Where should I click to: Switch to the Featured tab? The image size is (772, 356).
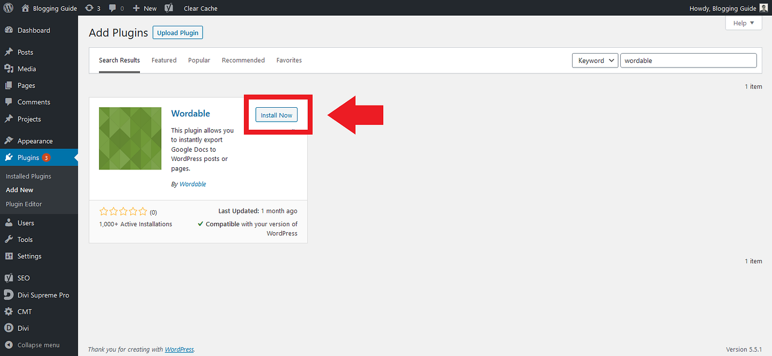(x=164, y=60)
